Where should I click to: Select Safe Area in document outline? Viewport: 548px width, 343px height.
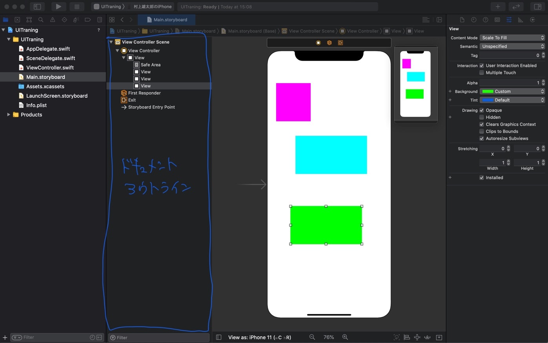(x=151, y=65)
